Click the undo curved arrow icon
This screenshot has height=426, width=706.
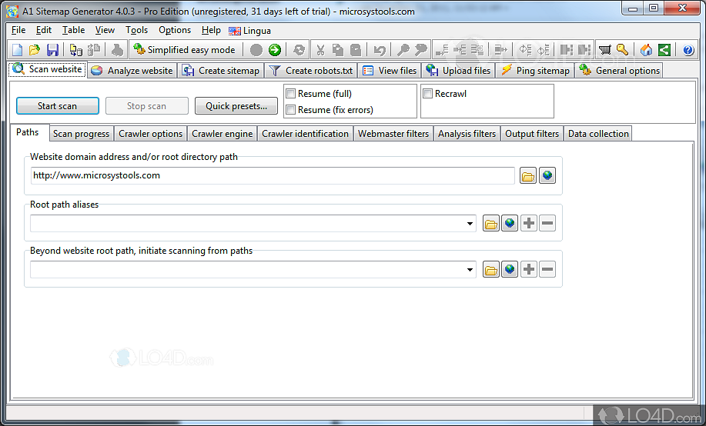point(380,50)
